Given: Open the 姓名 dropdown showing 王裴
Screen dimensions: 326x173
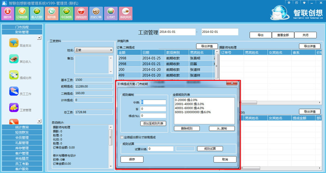Looking at the screenshot, I should [x=94, y=50].
